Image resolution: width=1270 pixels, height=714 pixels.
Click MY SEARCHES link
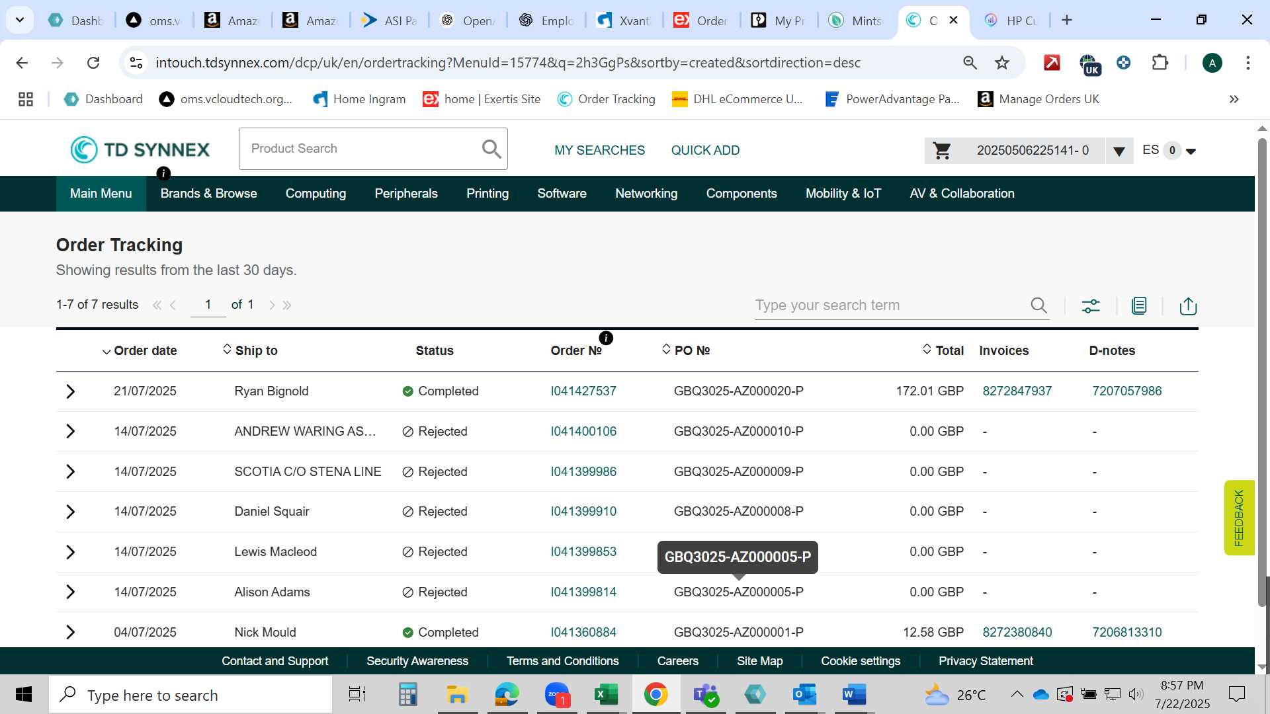pyautogui.click(x=599, y=151)
